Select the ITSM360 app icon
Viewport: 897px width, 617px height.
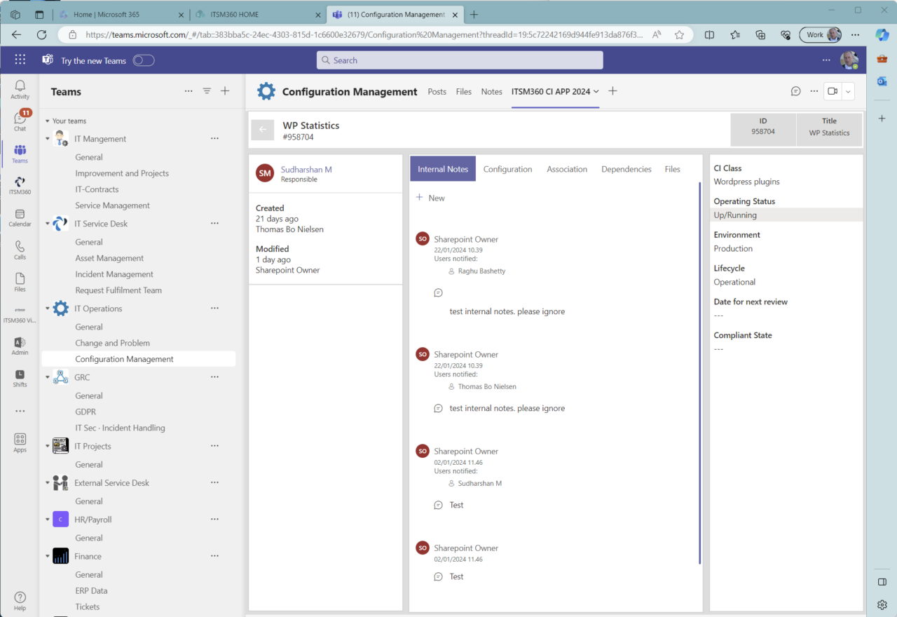pyautogui.click(x=20, y=184)
